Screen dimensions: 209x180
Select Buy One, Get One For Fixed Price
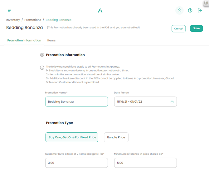[x=72, y=137]
